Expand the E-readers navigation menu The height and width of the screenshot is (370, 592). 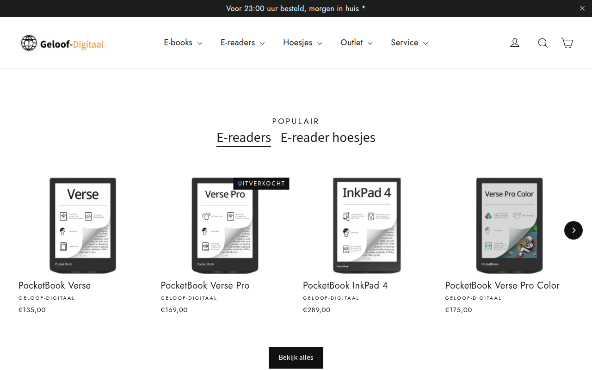243,43
